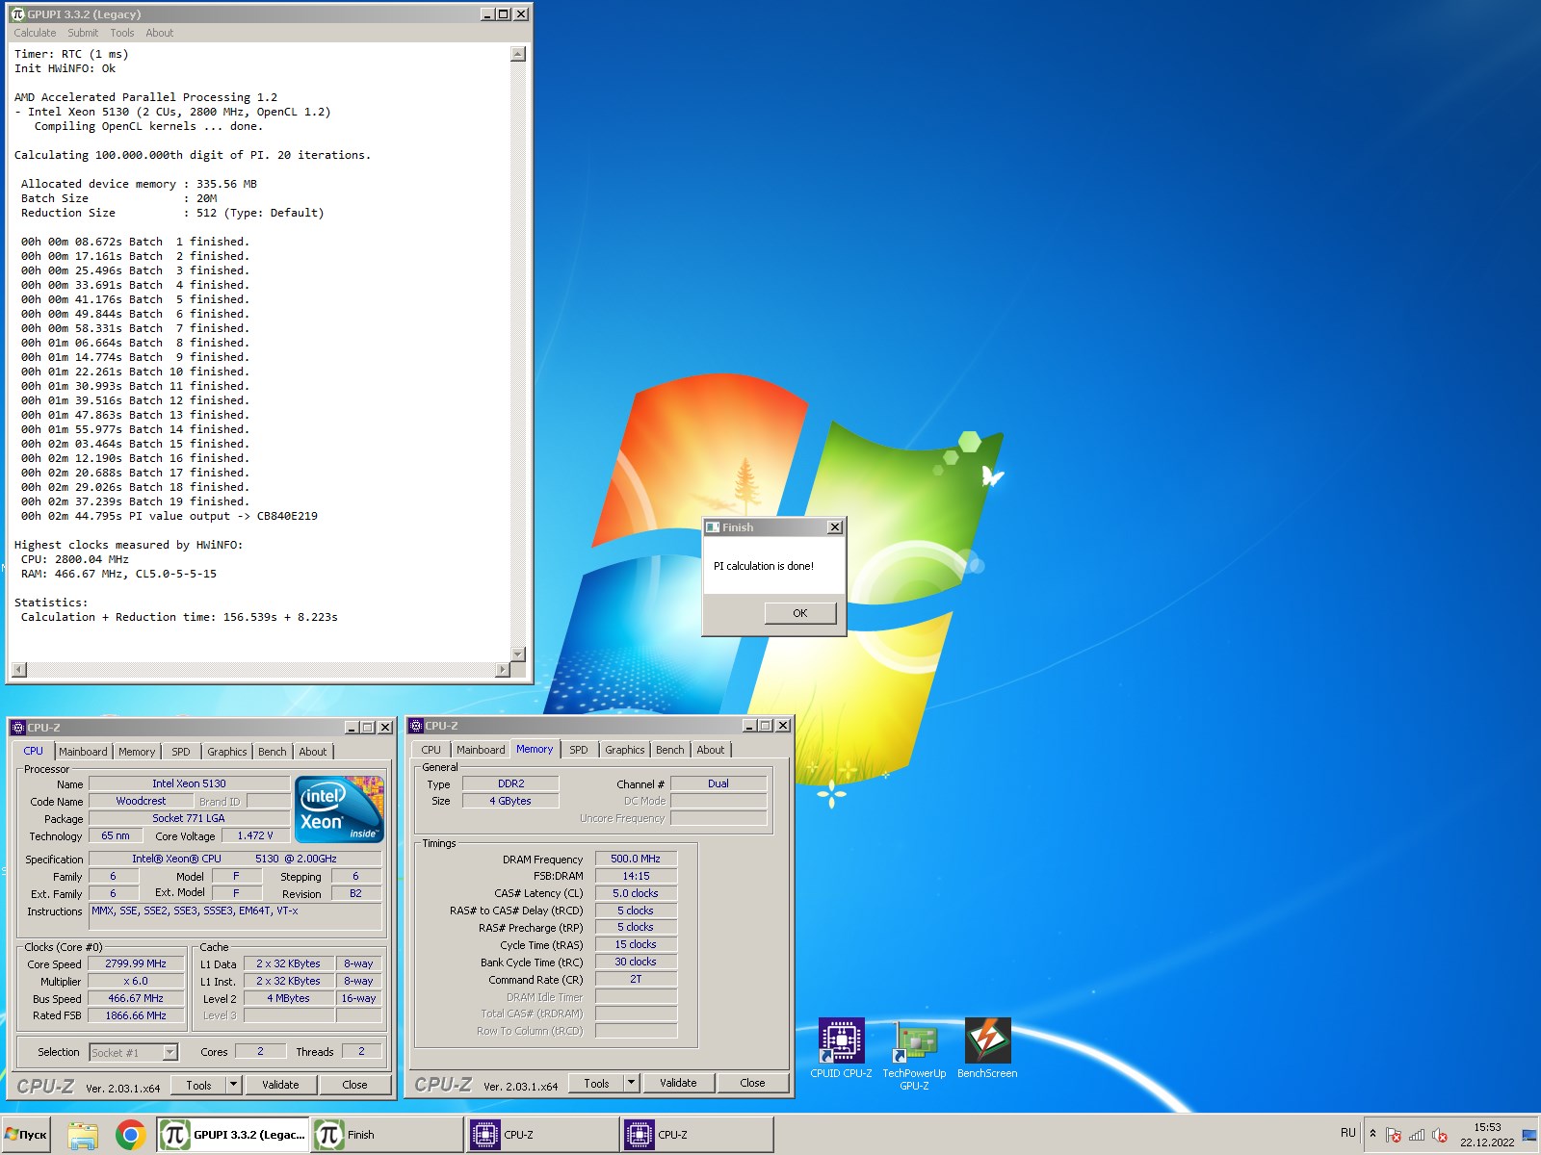The height and width of the screenshot is (1155, 1541).
Task: Click the Rated FSB value 1866.66 MHz
Action: pos(136,1015)
